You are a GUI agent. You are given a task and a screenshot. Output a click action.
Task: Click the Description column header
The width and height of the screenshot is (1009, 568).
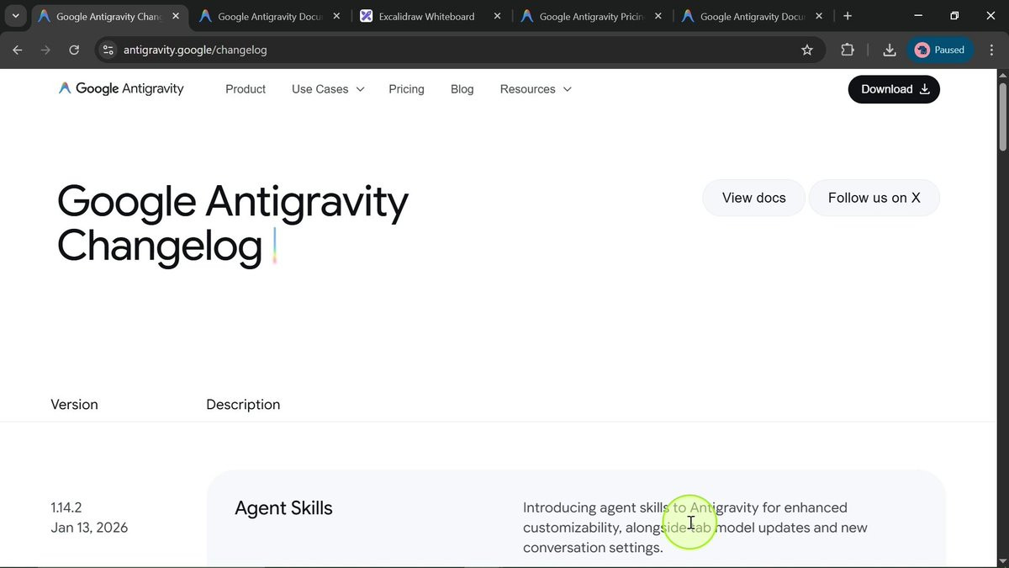(x=243, y=405)
